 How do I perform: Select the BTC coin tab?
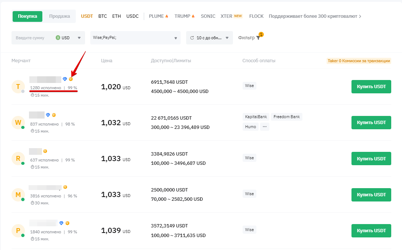tap(103, 16)
